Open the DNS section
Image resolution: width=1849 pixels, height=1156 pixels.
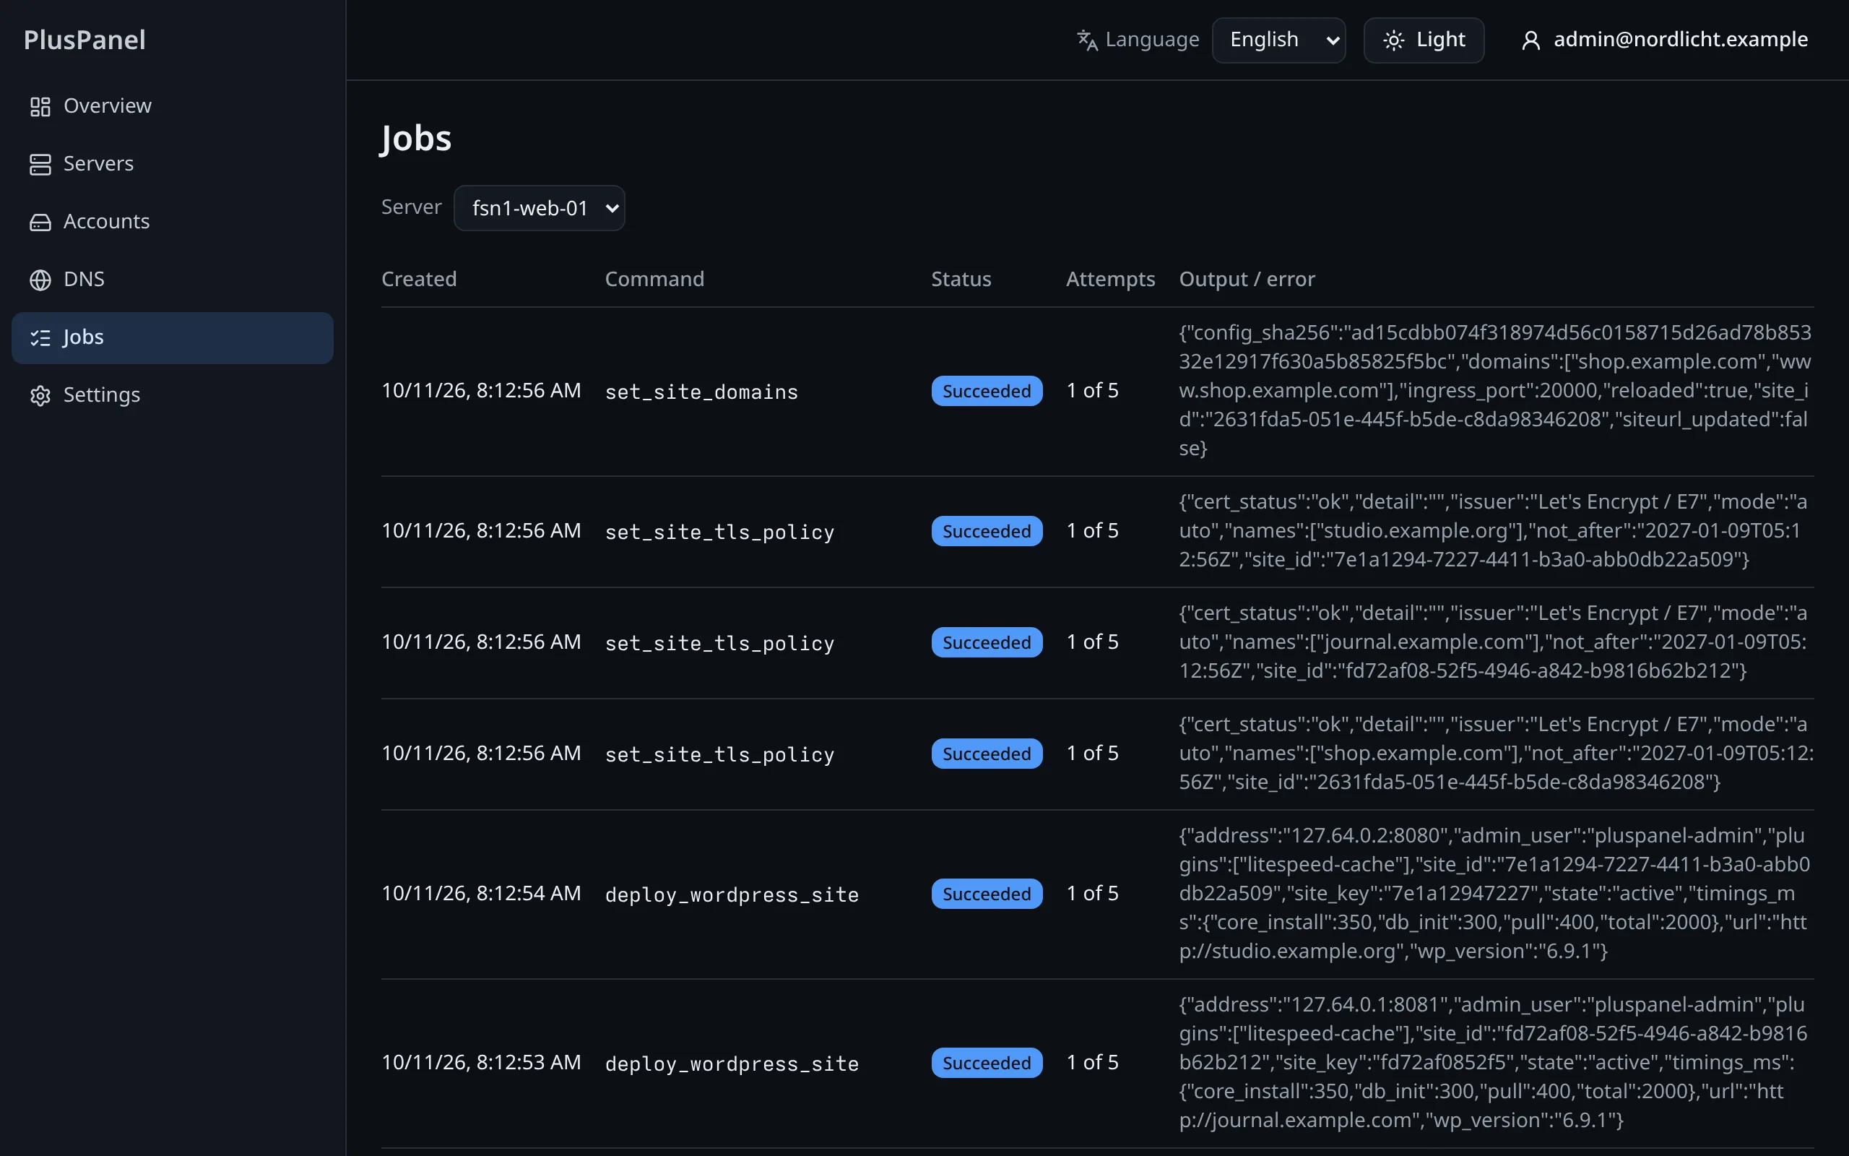tap(173, 280)
